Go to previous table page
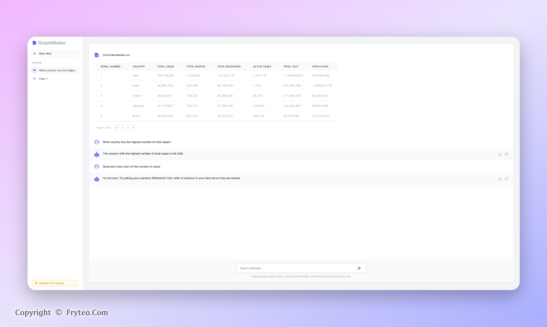The height and width of the screenshot is (327, 547). click(x=122, y=128)
